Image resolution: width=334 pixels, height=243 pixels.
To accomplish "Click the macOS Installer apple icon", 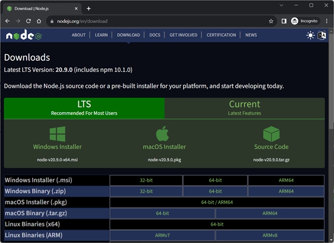I will click(162, 134).
